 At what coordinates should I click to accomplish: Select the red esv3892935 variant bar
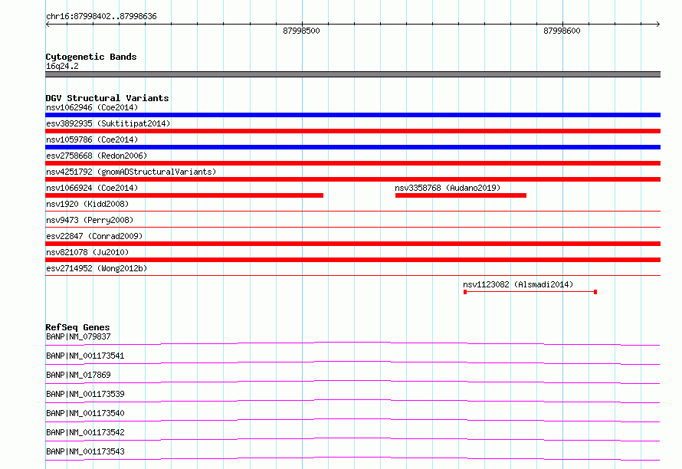point(352,131)
